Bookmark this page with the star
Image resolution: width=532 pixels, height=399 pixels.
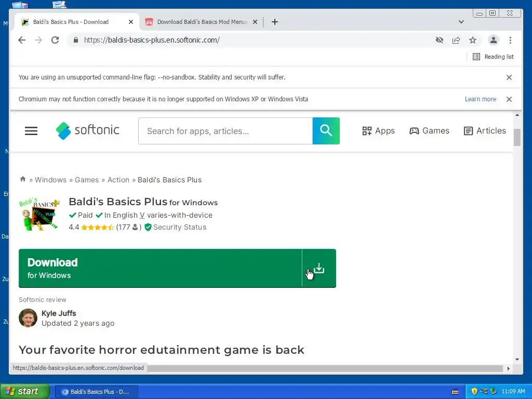click(x=473, y=40)
